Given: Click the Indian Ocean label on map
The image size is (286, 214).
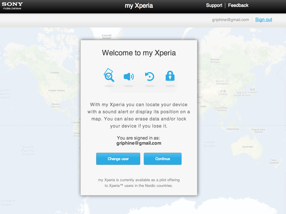Looking at the screenshot, I should [x=209, y=144].
